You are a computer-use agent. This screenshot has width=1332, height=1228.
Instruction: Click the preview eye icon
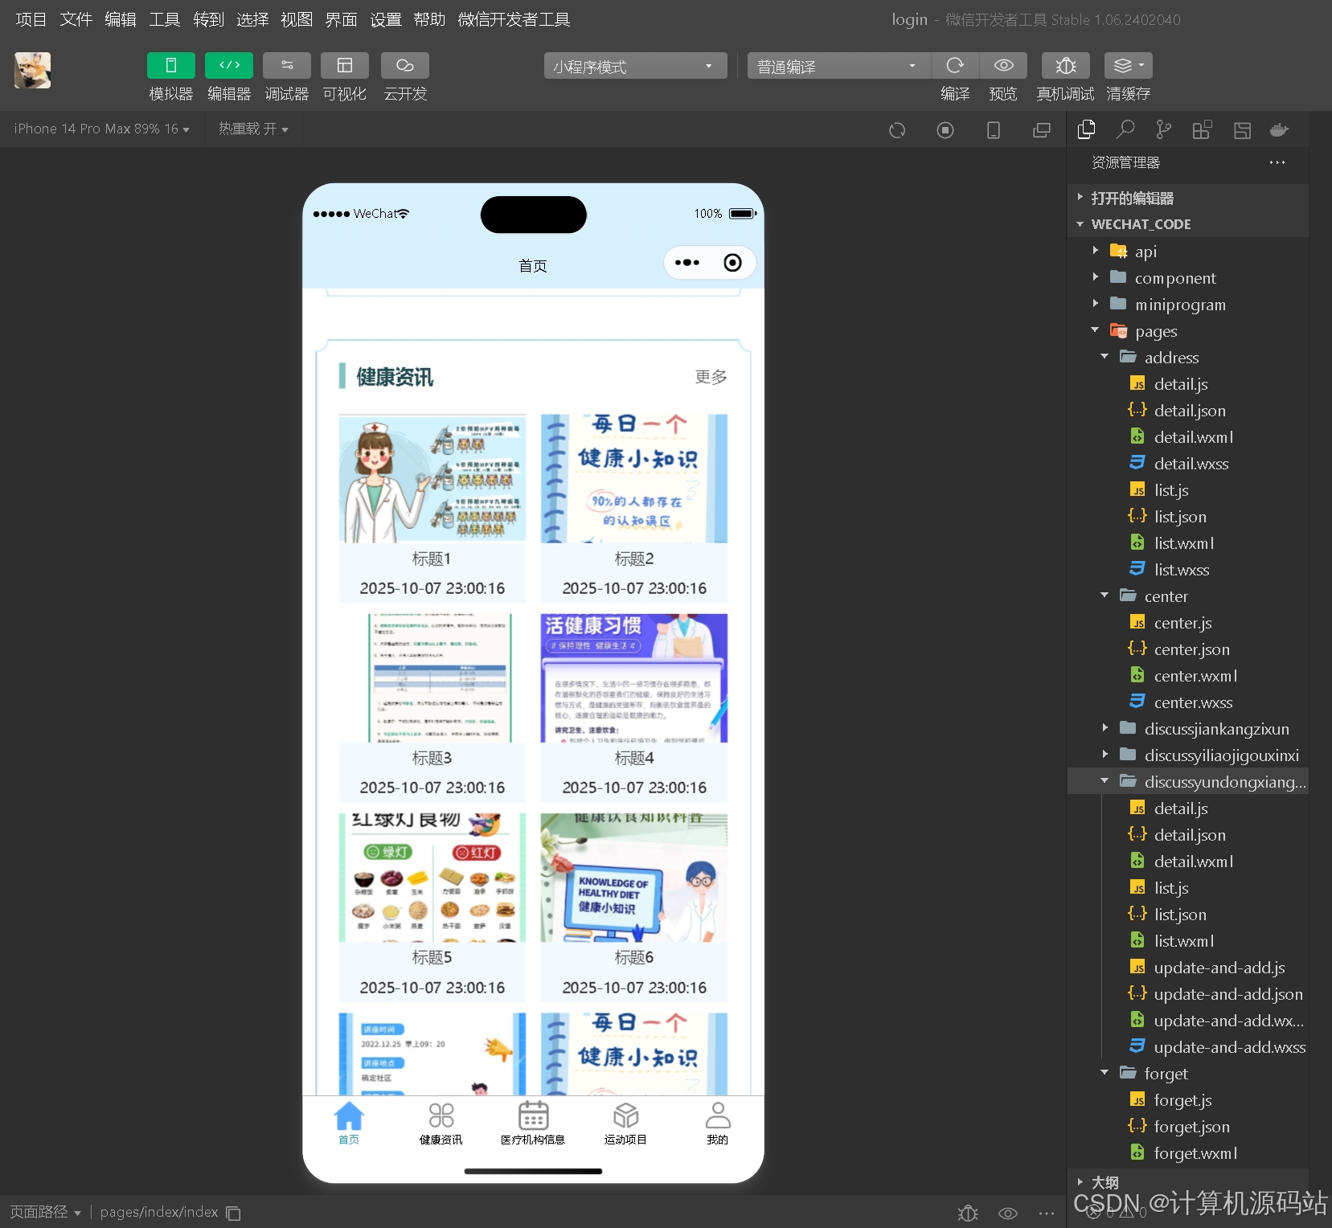1003,65
